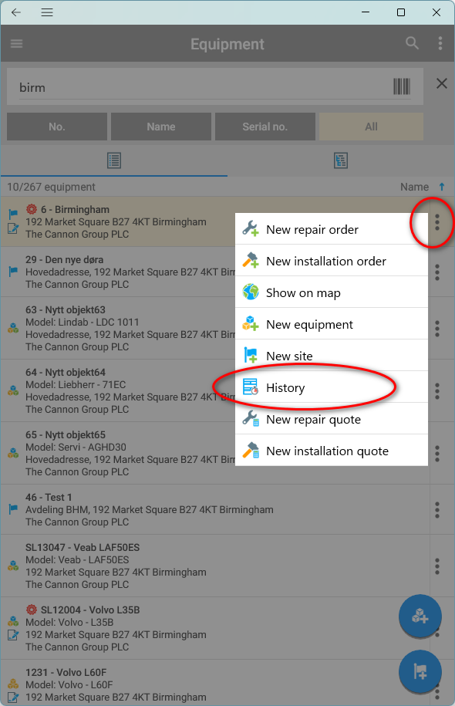455x706 pixels.
Task: Tap the add site floating button
Action: pos(420,672)
